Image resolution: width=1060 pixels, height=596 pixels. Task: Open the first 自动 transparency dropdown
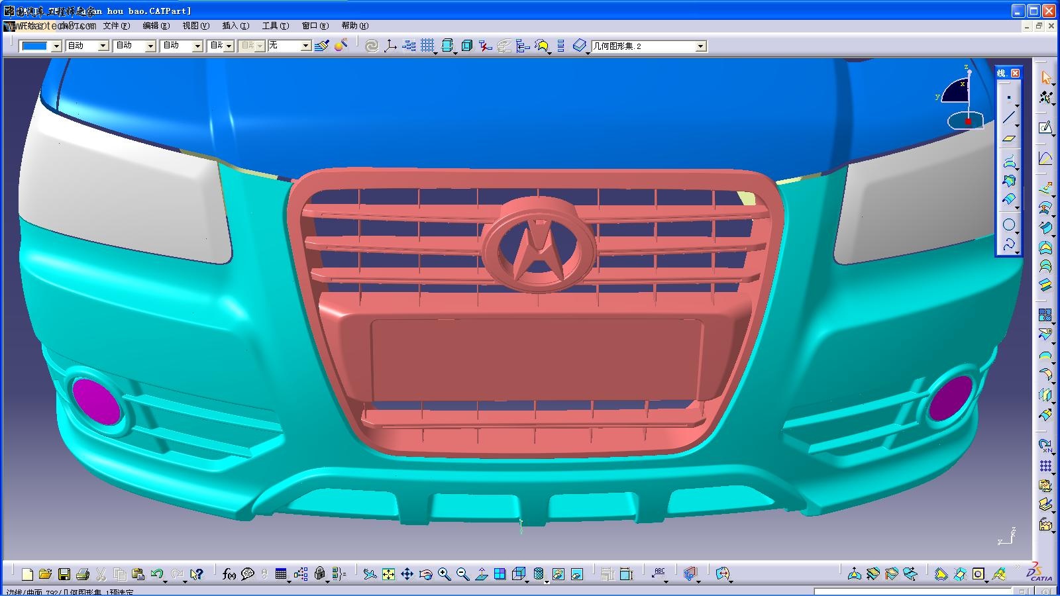[x=103, y=46]
